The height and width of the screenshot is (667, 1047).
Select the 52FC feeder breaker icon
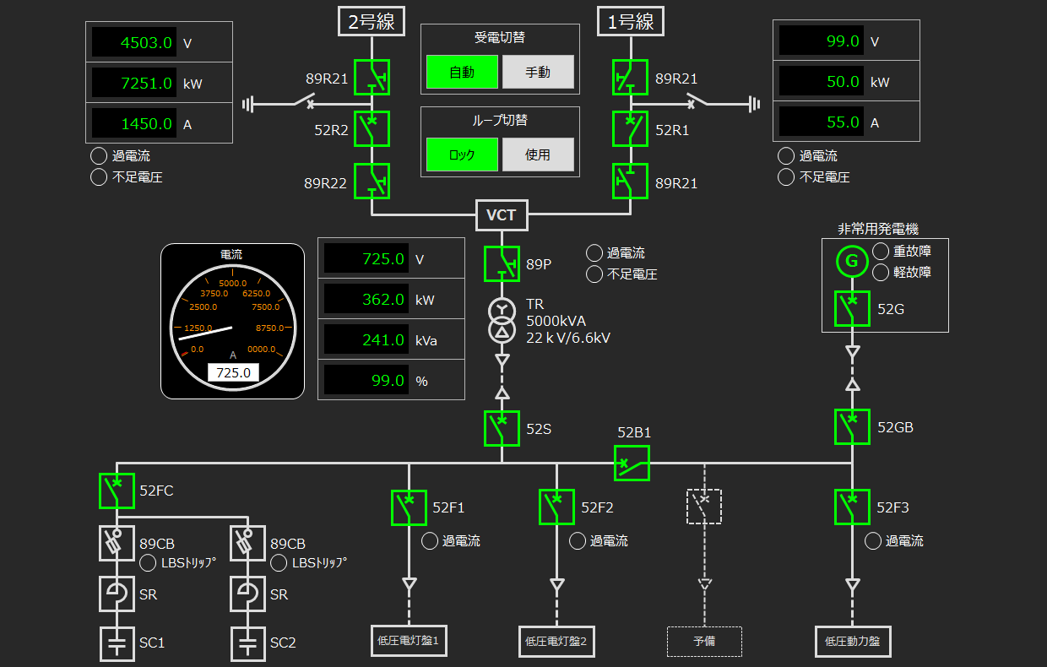click(x=117, y=491)
